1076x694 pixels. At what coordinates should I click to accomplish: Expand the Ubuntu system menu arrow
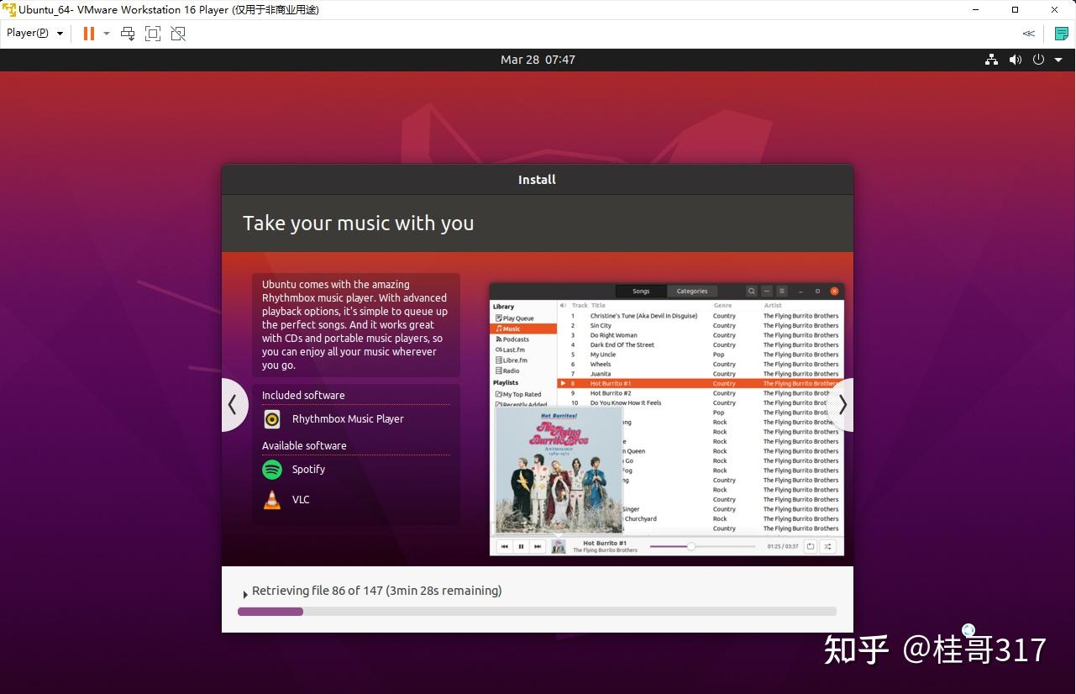tap(1059, 60)
